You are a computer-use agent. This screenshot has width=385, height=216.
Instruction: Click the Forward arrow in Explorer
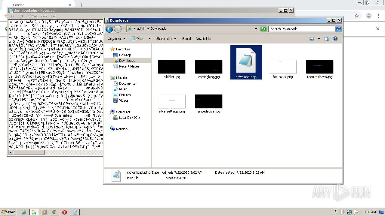118,29
